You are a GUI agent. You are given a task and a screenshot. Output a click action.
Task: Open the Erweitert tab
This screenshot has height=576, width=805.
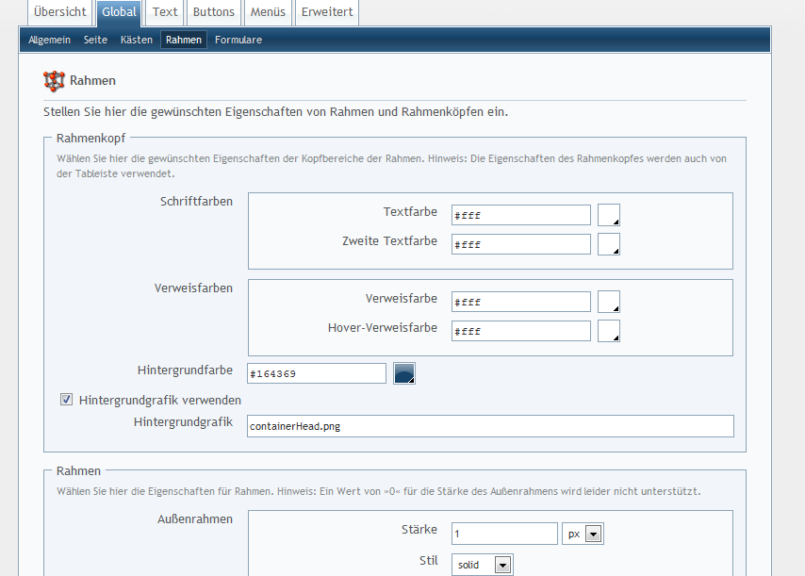coord(327,12)
